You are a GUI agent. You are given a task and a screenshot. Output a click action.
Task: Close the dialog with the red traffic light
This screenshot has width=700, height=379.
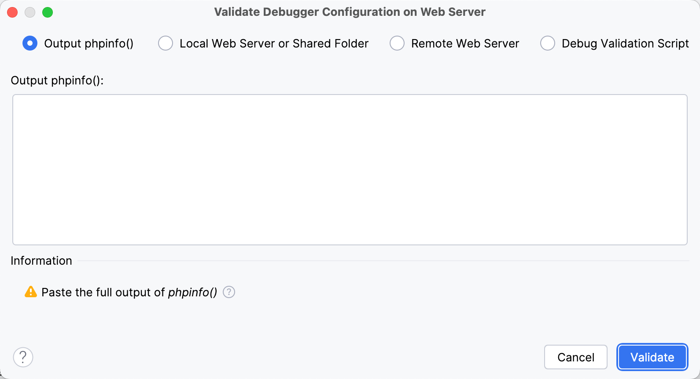pos(12,12)
